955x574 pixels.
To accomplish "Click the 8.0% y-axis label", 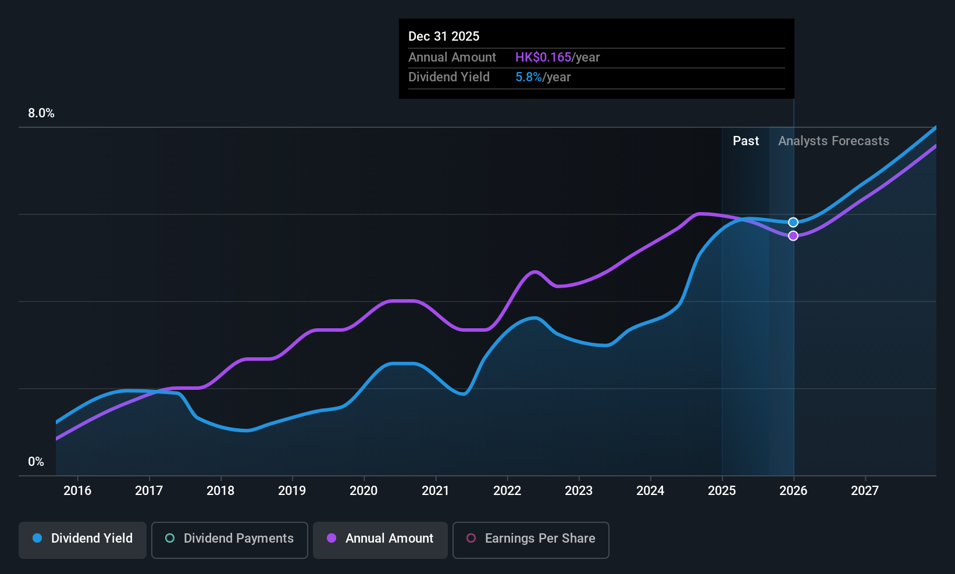I will (x=41, y=113).
